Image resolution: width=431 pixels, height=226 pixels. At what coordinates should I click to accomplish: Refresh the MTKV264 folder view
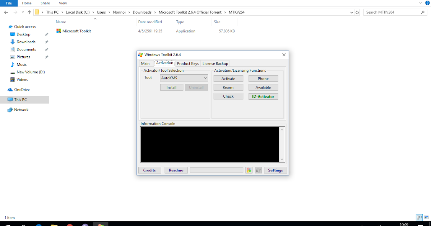coord(357,12)
